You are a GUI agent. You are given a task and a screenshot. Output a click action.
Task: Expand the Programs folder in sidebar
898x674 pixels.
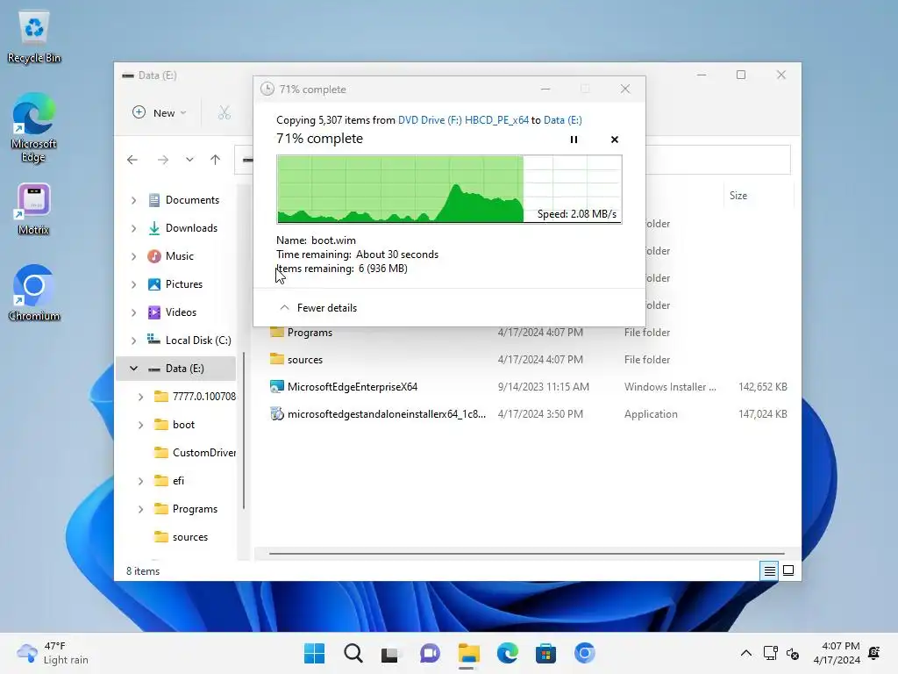tap(141, 509)
